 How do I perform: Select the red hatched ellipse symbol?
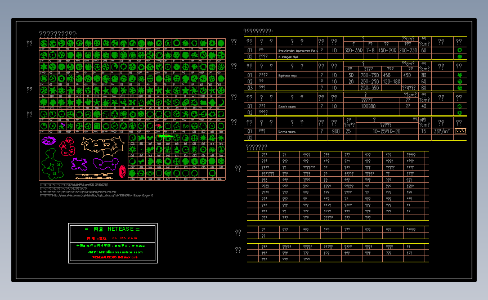123,171
